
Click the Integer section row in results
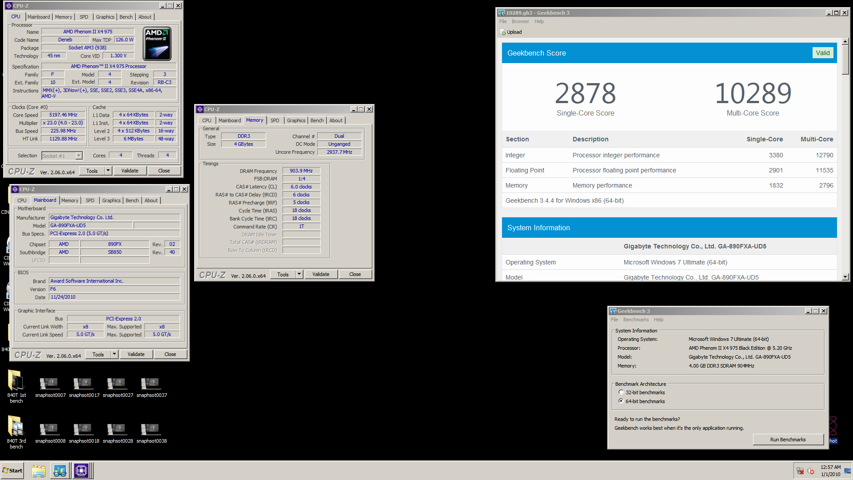(x=669, y=155)
